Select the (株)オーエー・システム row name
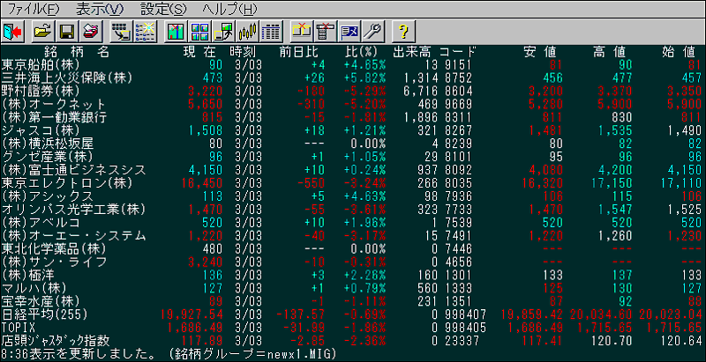 pyautogui.click(x=74, y=236)
